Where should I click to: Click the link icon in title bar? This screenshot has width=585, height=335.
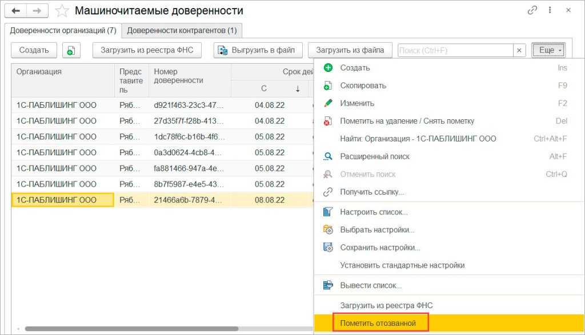coord(532,10)
